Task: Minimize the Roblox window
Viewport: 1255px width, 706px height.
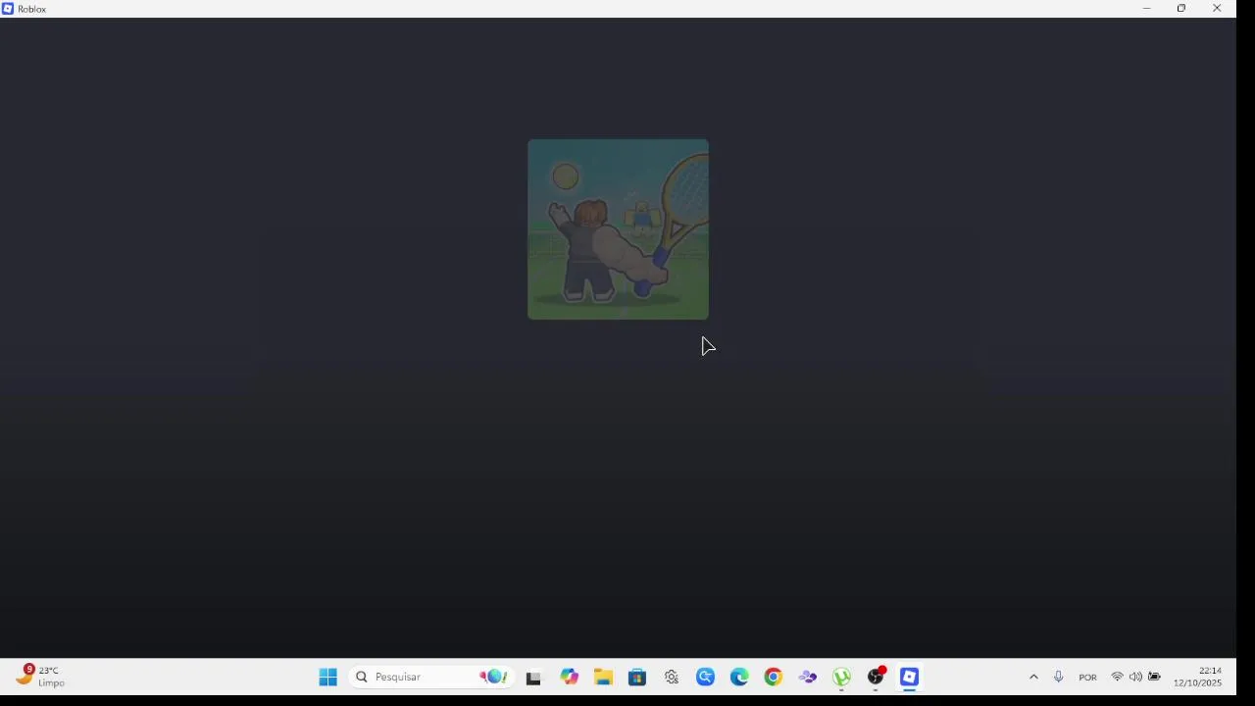Action: pyautogui.click(x=1146, y=9)
